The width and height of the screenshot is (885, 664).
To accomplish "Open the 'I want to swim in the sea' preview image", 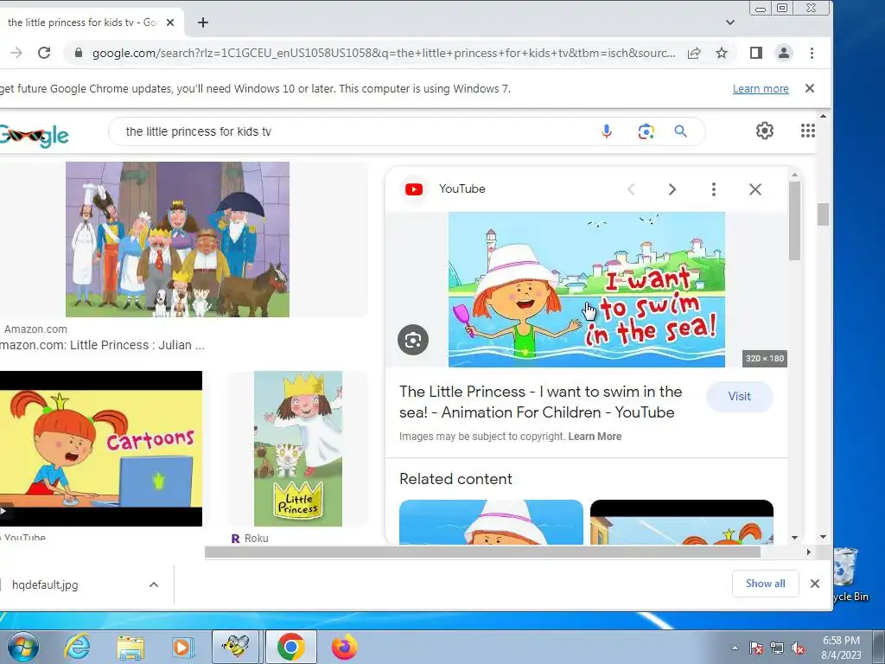I will pos(587,290).
